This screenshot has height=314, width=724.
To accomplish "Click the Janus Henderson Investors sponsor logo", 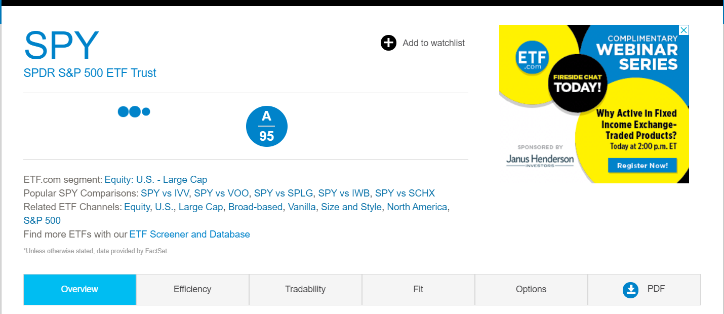I will tap(540, 161).
